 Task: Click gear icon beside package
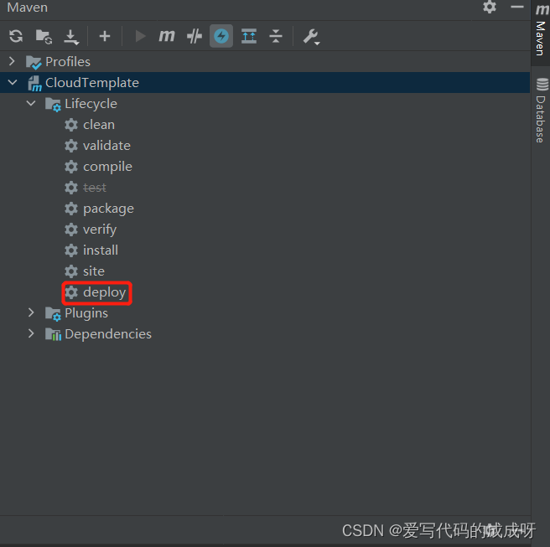pyautogui.click(x=71, y=209)
